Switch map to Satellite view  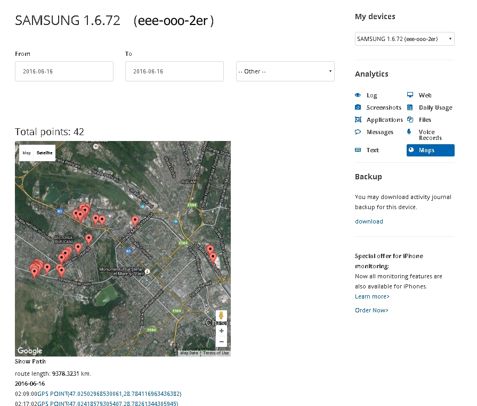click(x=44, y=153)
